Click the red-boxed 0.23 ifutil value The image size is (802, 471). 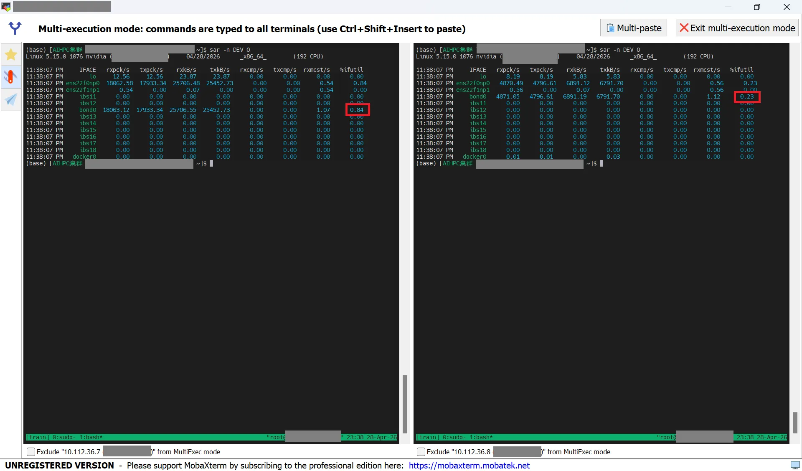pyautogui.click(x=747, y=97)
